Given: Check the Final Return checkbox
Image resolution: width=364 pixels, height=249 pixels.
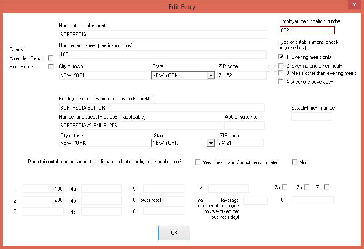Looking at the screenshot, I should tap(51, 66).
